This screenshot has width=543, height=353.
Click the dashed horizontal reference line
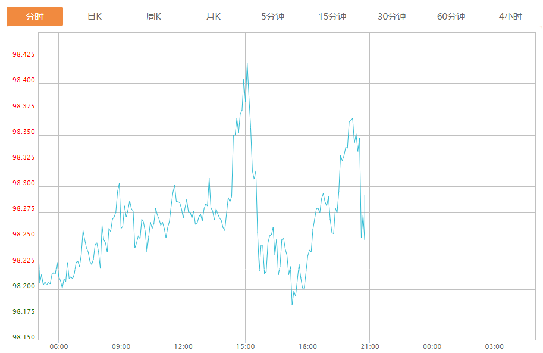click(446, 270)
